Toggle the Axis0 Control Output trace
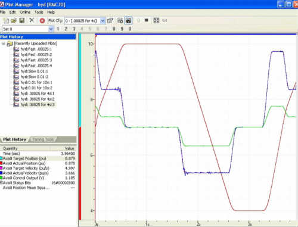Viewport: 298px width, 227px height. pos(23,178)
